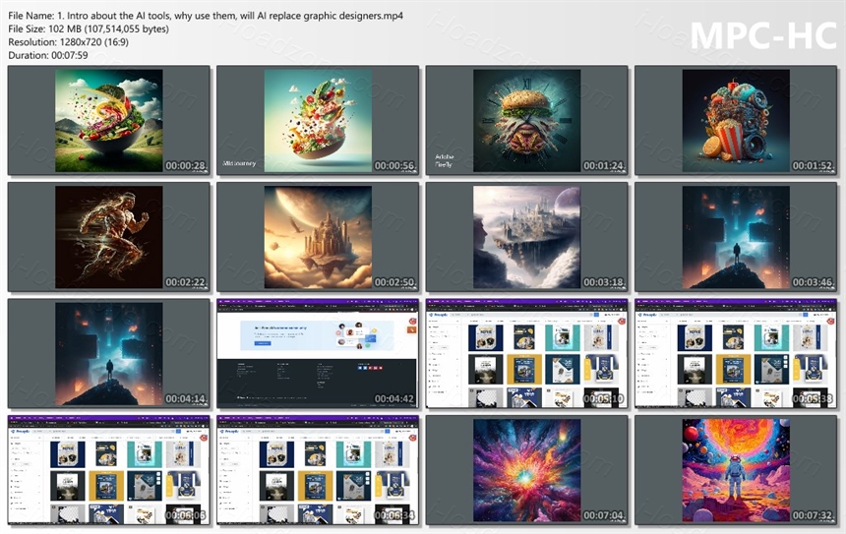Image resolution: width=846 pixels, height=534 pixels.
Task: Click the Midjourney caption label
Action: click(x=240, y=163)
